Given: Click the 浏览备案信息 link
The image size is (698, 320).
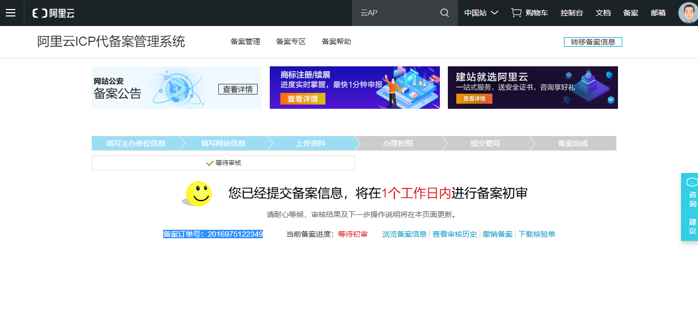Looking at the screenshot, I should (404, 234).
